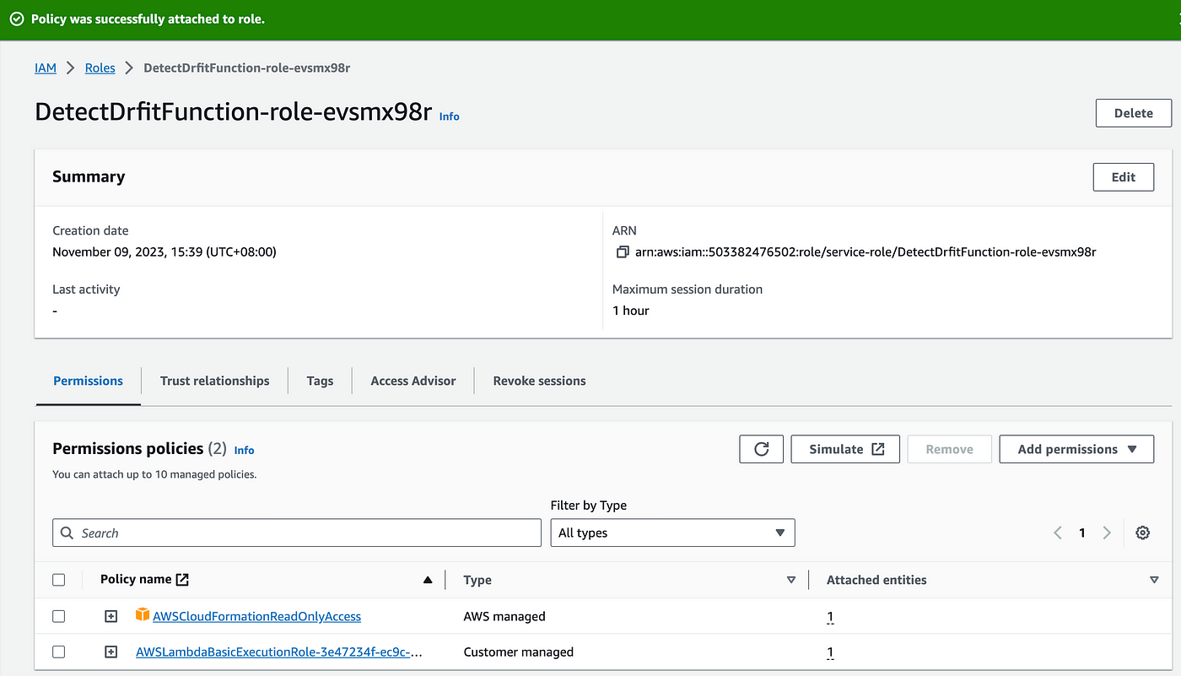1181x676 pixels.
Task: Click the Attached entities column header
Action: point(876,580)
